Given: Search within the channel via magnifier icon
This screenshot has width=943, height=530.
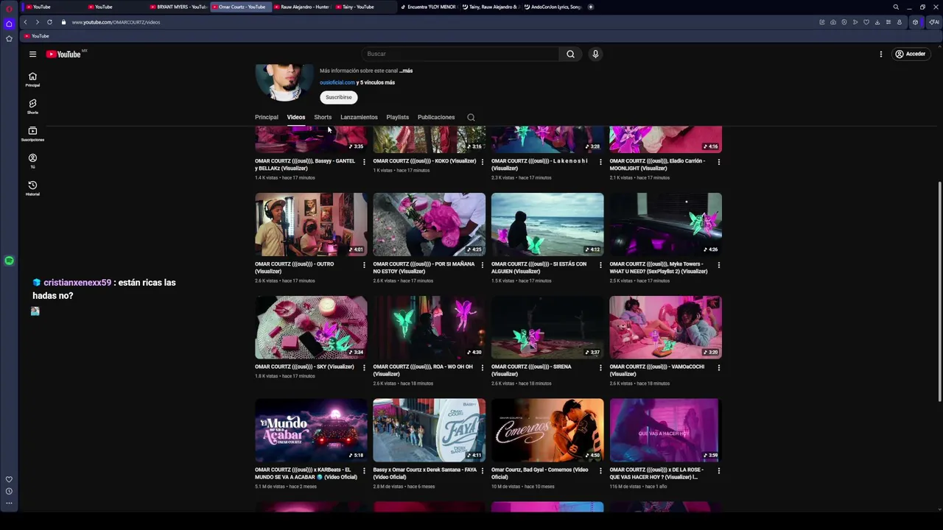Looking at the screenshot, I should click(x=471, y=117).
